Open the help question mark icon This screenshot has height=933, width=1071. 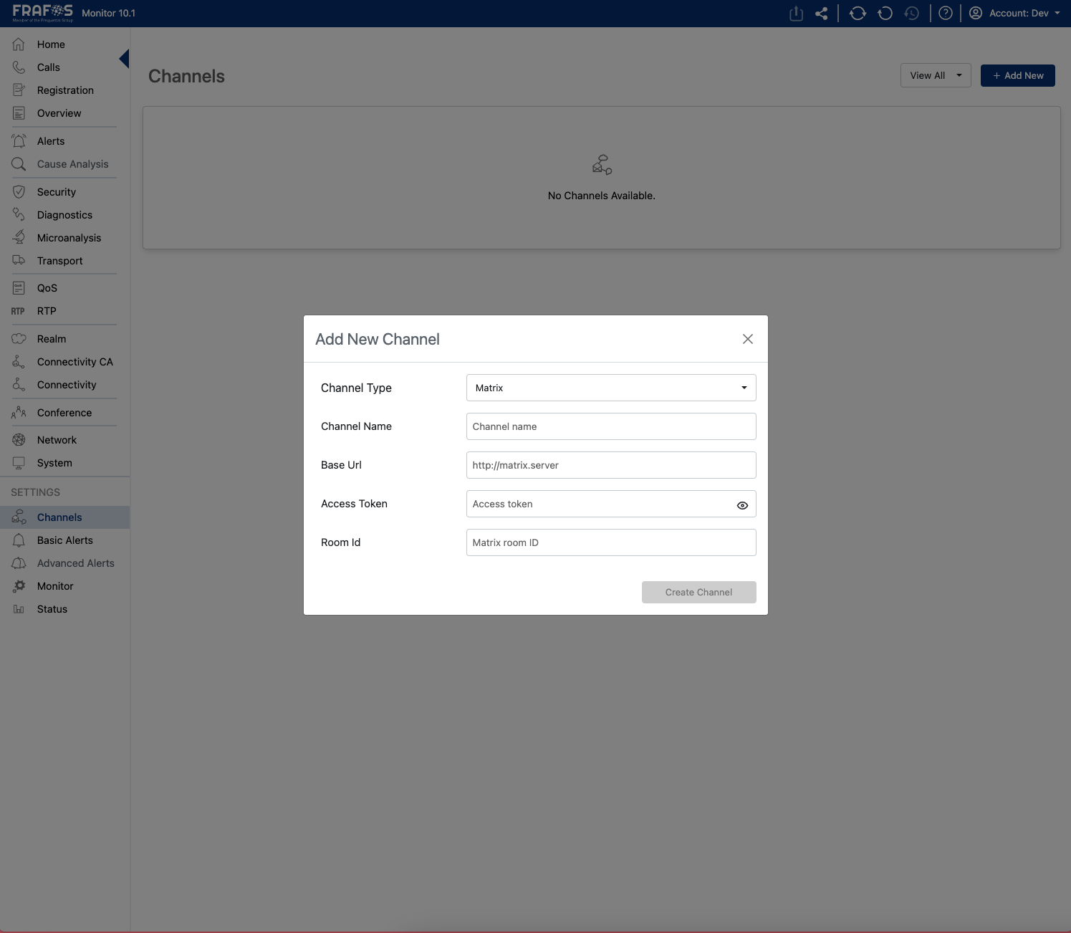point(946,14)
